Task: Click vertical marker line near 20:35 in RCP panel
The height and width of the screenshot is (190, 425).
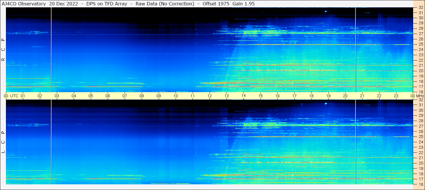Action: [x=355, y=49]
